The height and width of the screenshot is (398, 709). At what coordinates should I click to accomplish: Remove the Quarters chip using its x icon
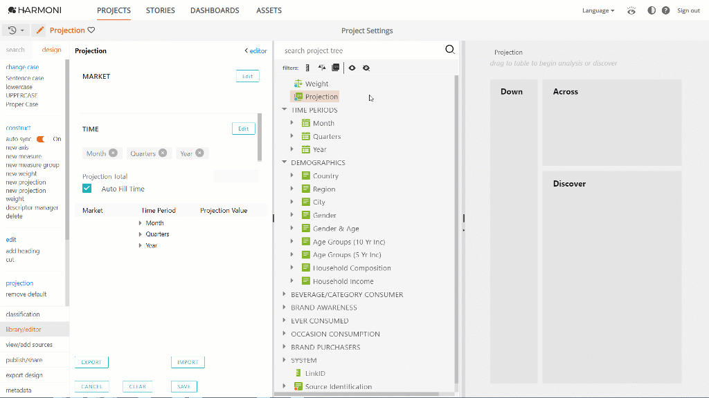pos(163,153)
